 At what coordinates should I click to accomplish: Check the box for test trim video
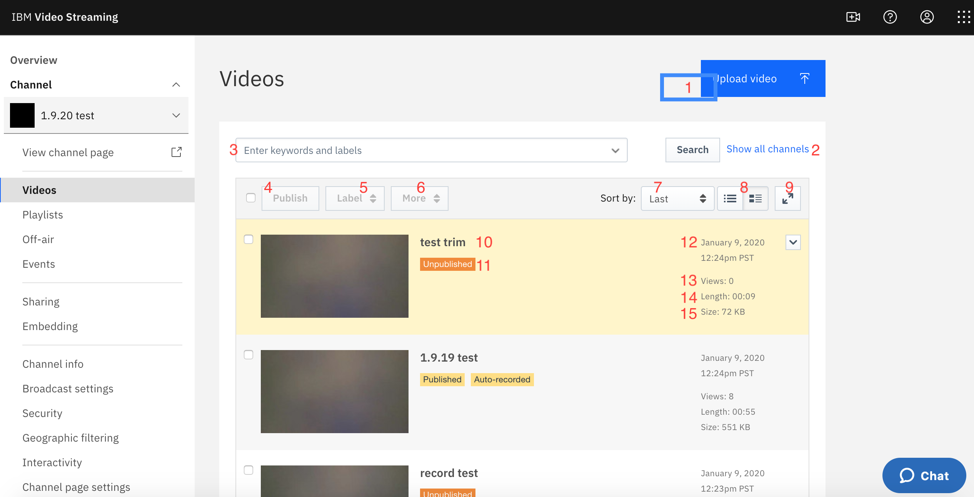[249, 239]
